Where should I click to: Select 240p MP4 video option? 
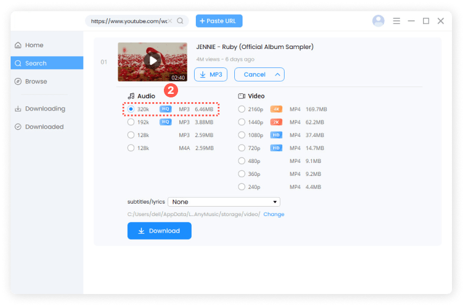click(x=242, y=187)
